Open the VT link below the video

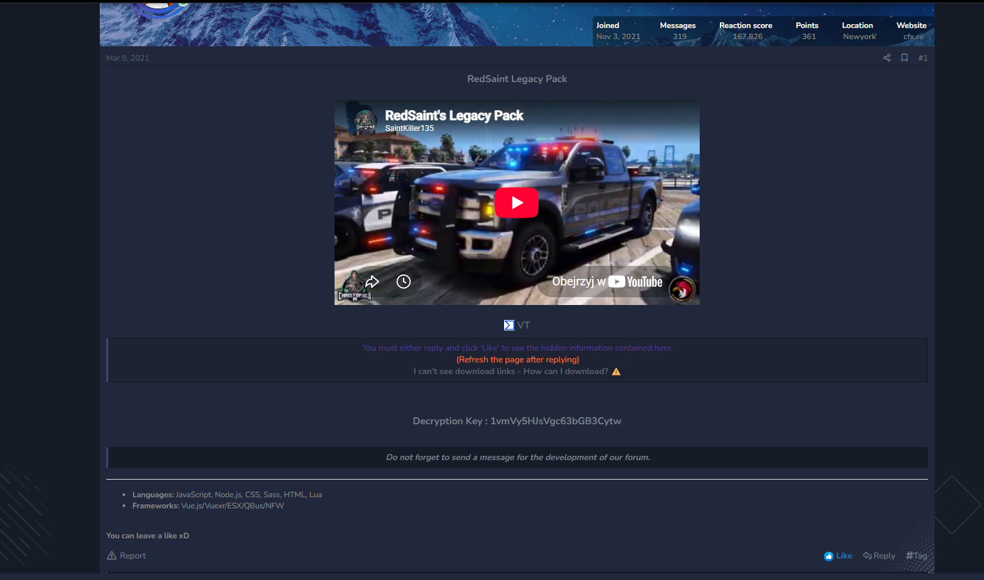click(524, 325)
